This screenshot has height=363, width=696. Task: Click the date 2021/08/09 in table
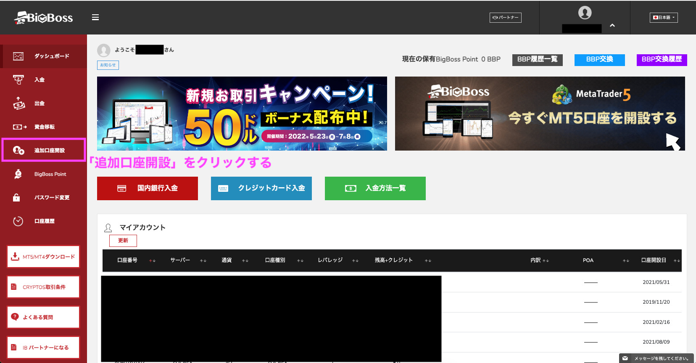656,342
